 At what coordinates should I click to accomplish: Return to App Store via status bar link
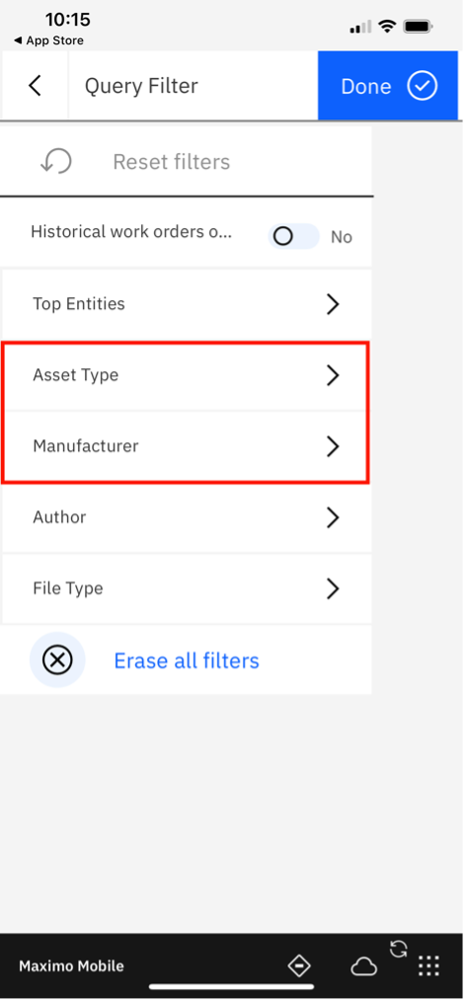[x=48, y=40]
